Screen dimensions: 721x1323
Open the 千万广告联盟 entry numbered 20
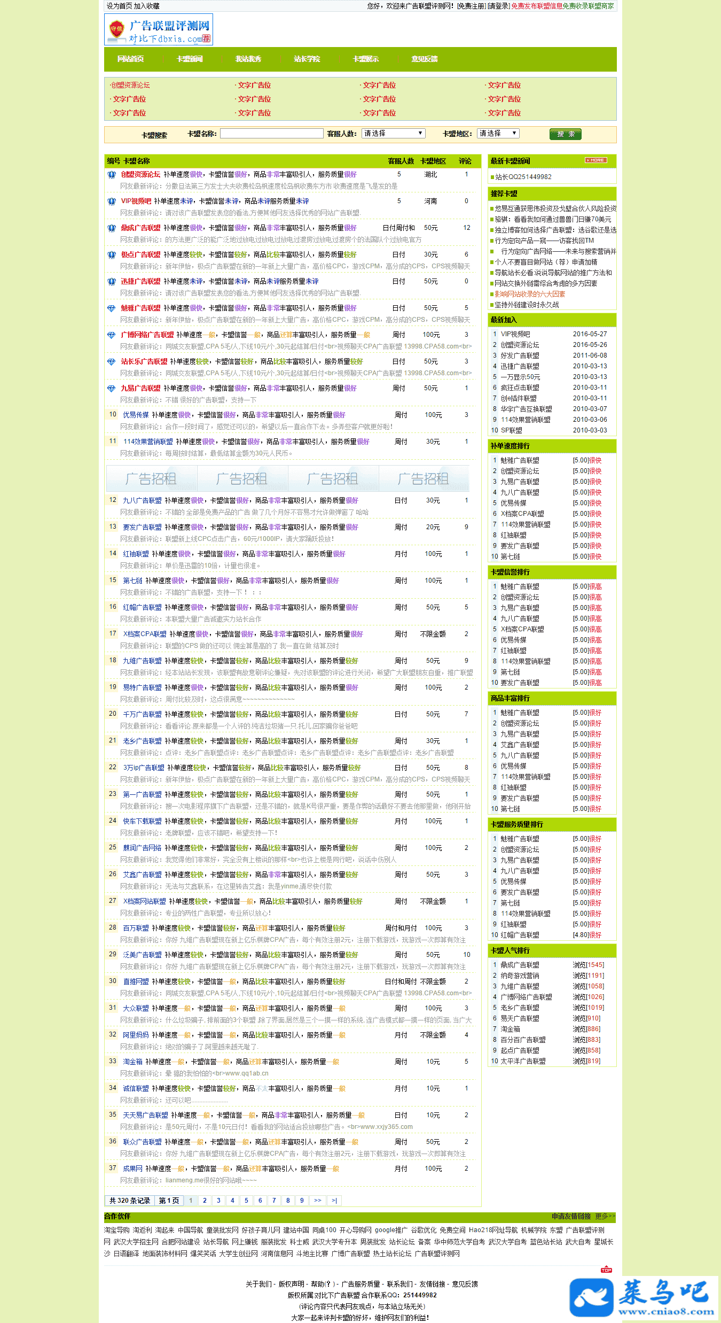tap(142, 714)
